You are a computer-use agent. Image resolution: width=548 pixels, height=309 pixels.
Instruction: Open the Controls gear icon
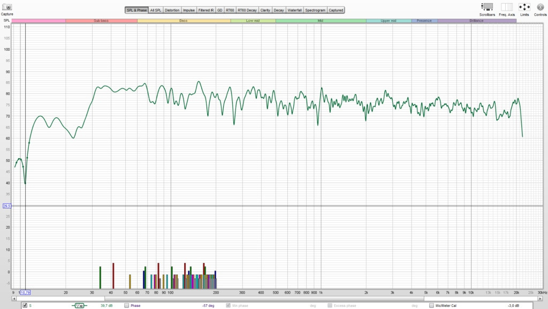(541, 7)
